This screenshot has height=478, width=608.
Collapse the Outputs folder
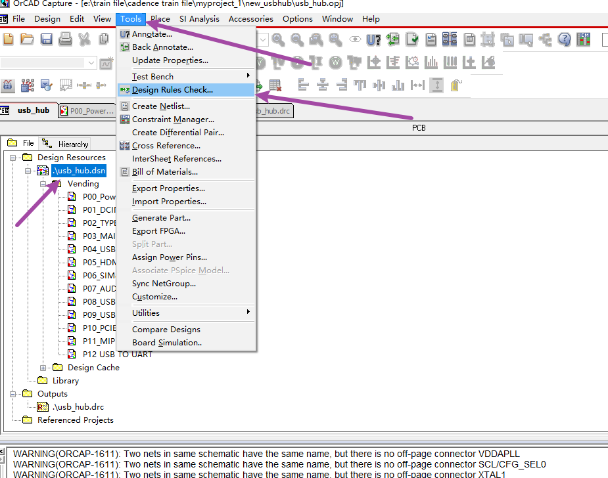coord(12,394)
